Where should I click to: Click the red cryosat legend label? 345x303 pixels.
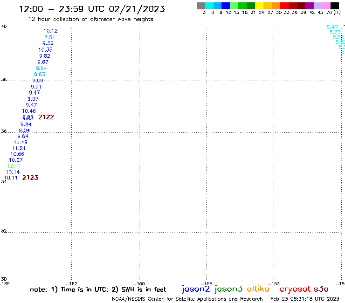pos(295,289)
